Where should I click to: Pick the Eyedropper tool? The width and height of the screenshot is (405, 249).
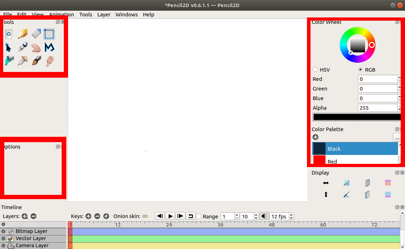coord(22,61)
